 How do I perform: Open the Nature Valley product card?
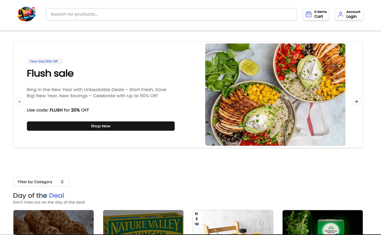[143, 223]
